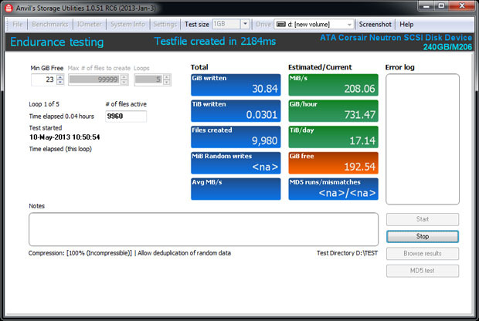Decrease the Loops count
479x321 pixels.
pos(166,83)
